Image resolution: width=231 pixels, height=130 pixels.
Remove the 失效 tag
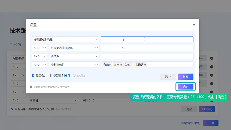point(132,65)
